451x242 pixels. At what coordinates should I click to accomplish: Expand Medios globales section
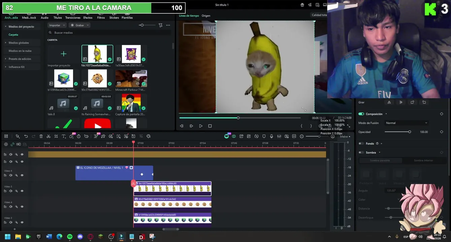(x=5, y=43)
